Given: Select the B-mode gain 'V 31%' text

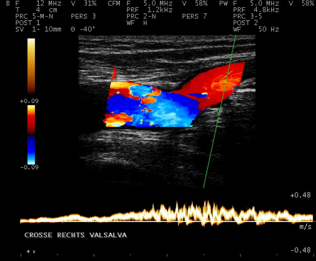Looking at the screenshot, I should 84,4.
